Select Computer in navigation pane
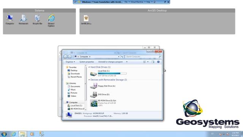This screenshot has width=243, height=137. (73, 102)
